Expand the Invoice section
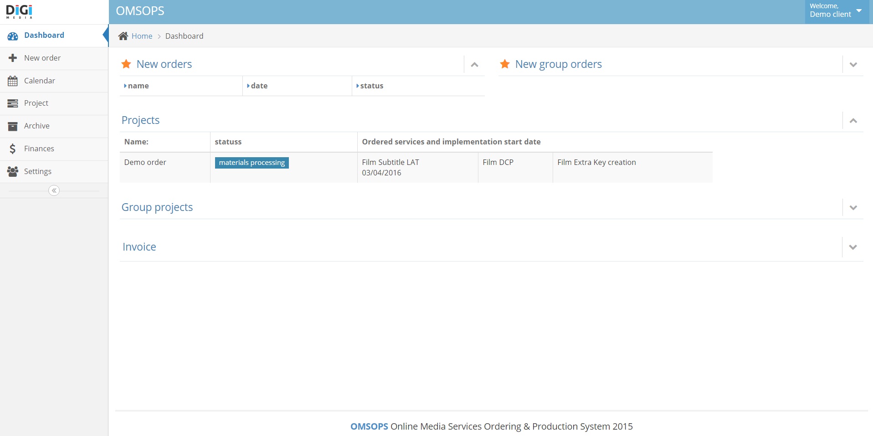The height and width of the screenshot is (436, 873). [853, 247]
